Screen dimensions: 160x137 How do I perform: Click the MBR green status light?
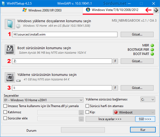tap(152, 45)
